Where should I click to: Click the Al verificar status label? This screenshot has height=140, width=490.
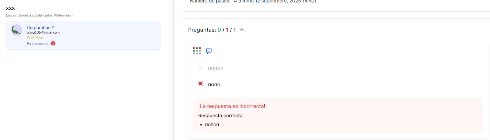coord(35,38)
